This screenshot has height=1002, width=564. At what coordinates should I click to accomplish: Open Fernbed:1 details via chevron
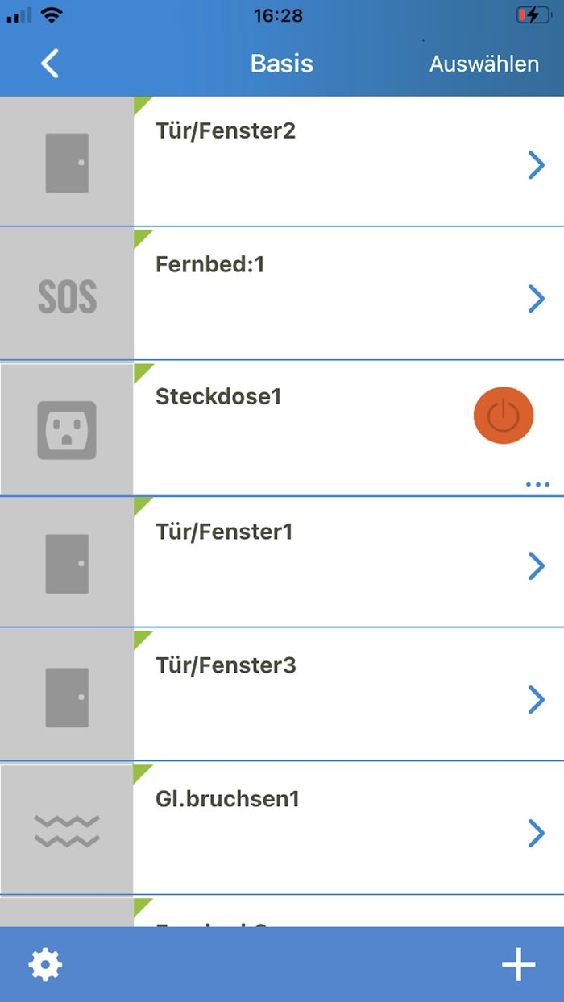tap(537, 299)
